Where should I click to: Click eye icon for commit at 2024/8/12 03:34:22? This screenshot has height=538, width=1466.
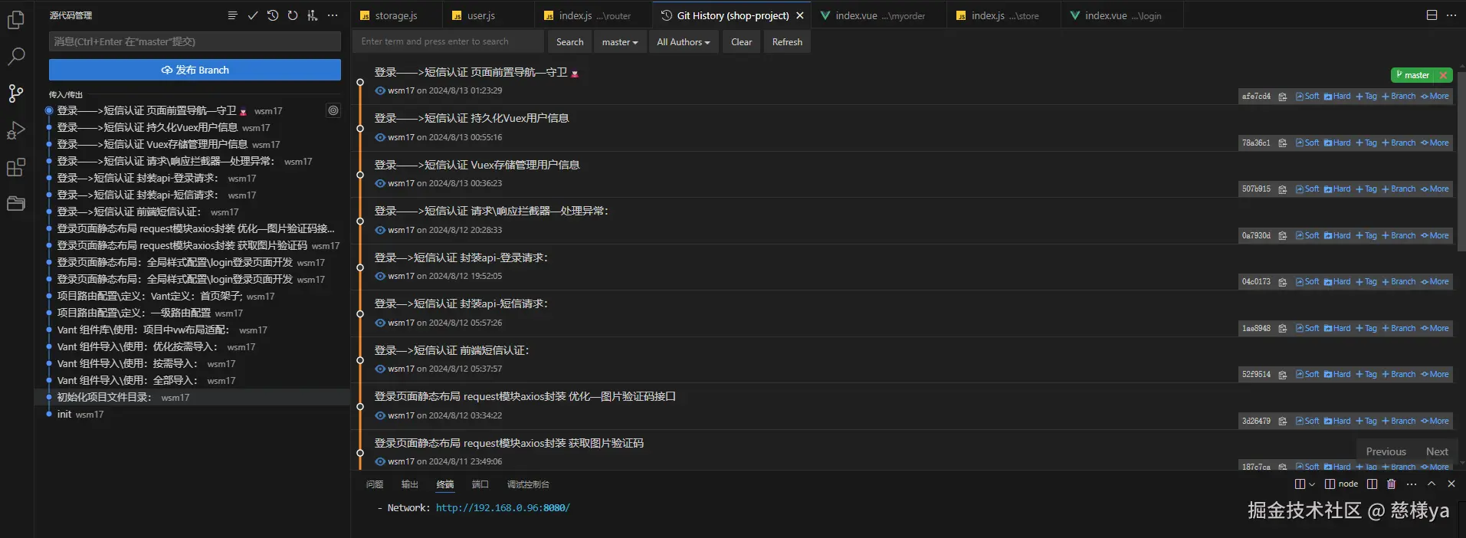tap(380, 415)
